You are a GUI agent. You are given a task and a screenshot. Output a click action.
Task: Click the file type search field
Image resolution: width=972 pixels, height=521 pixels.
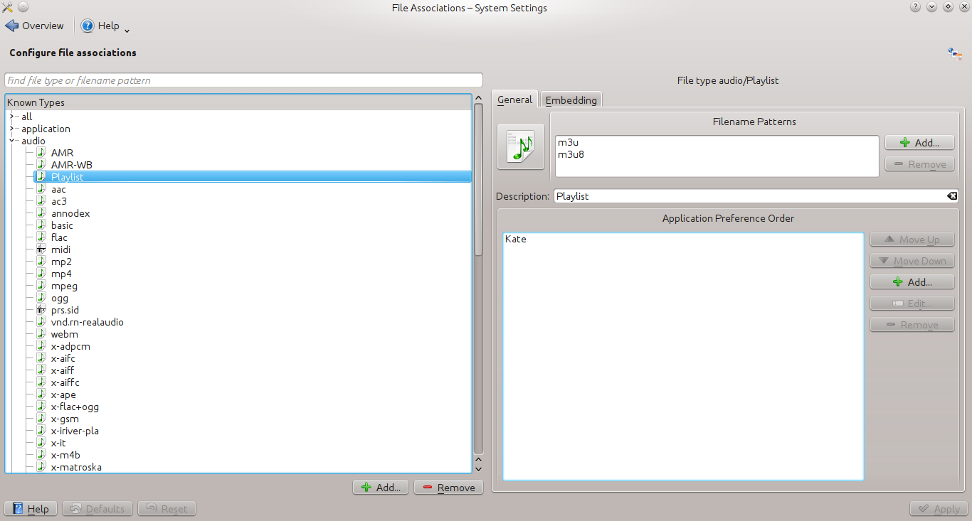tap(243, 80)
